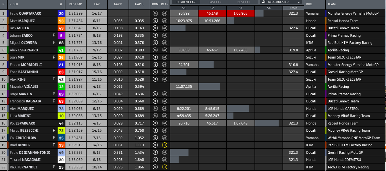The width and height of the screenshot is (386, 171).
Task: Select rider Franco MORBIDELLI
Action: coord(26,65)
